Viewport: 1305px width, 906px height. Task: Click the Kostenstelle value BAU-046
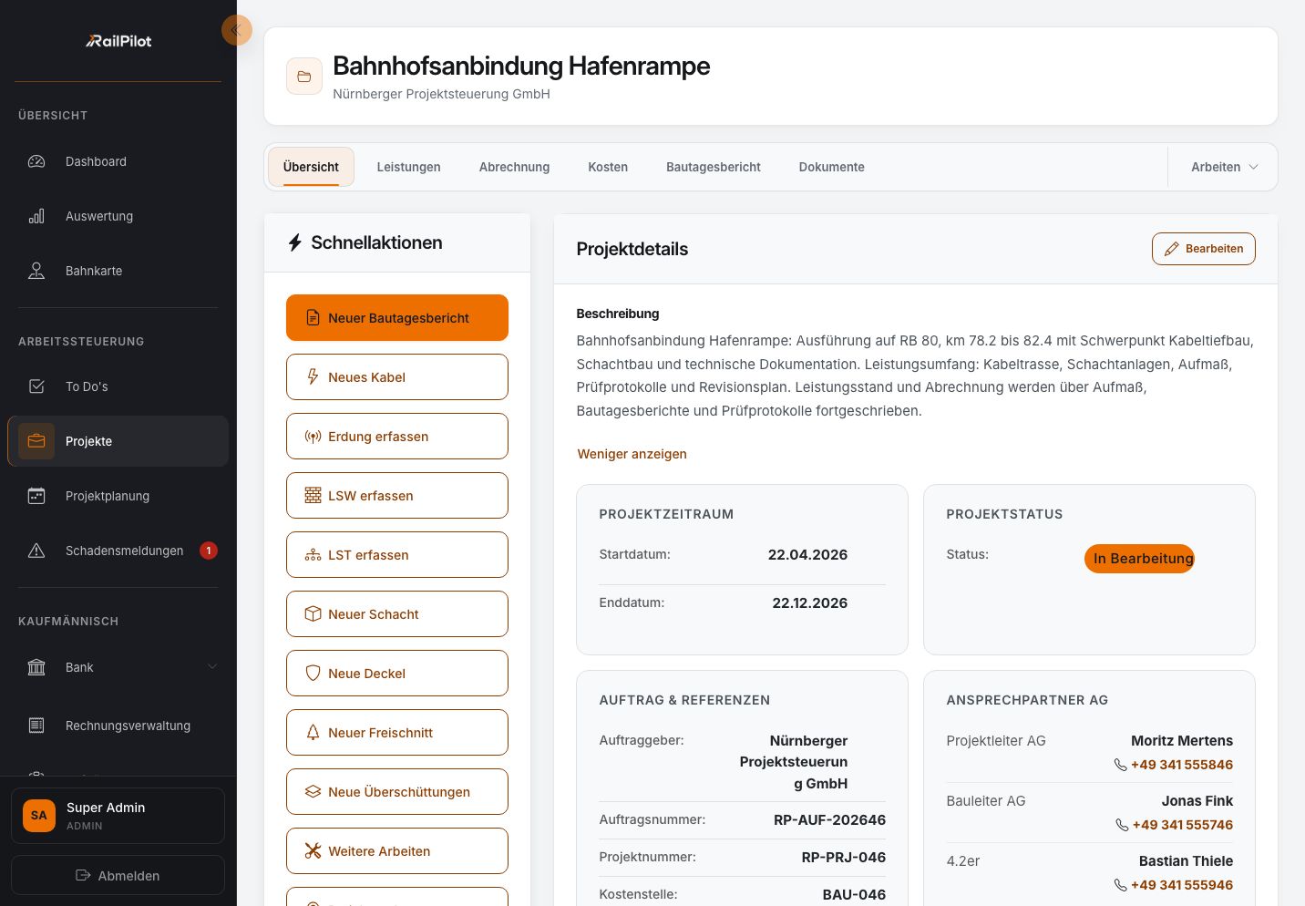tap(854, 894)
